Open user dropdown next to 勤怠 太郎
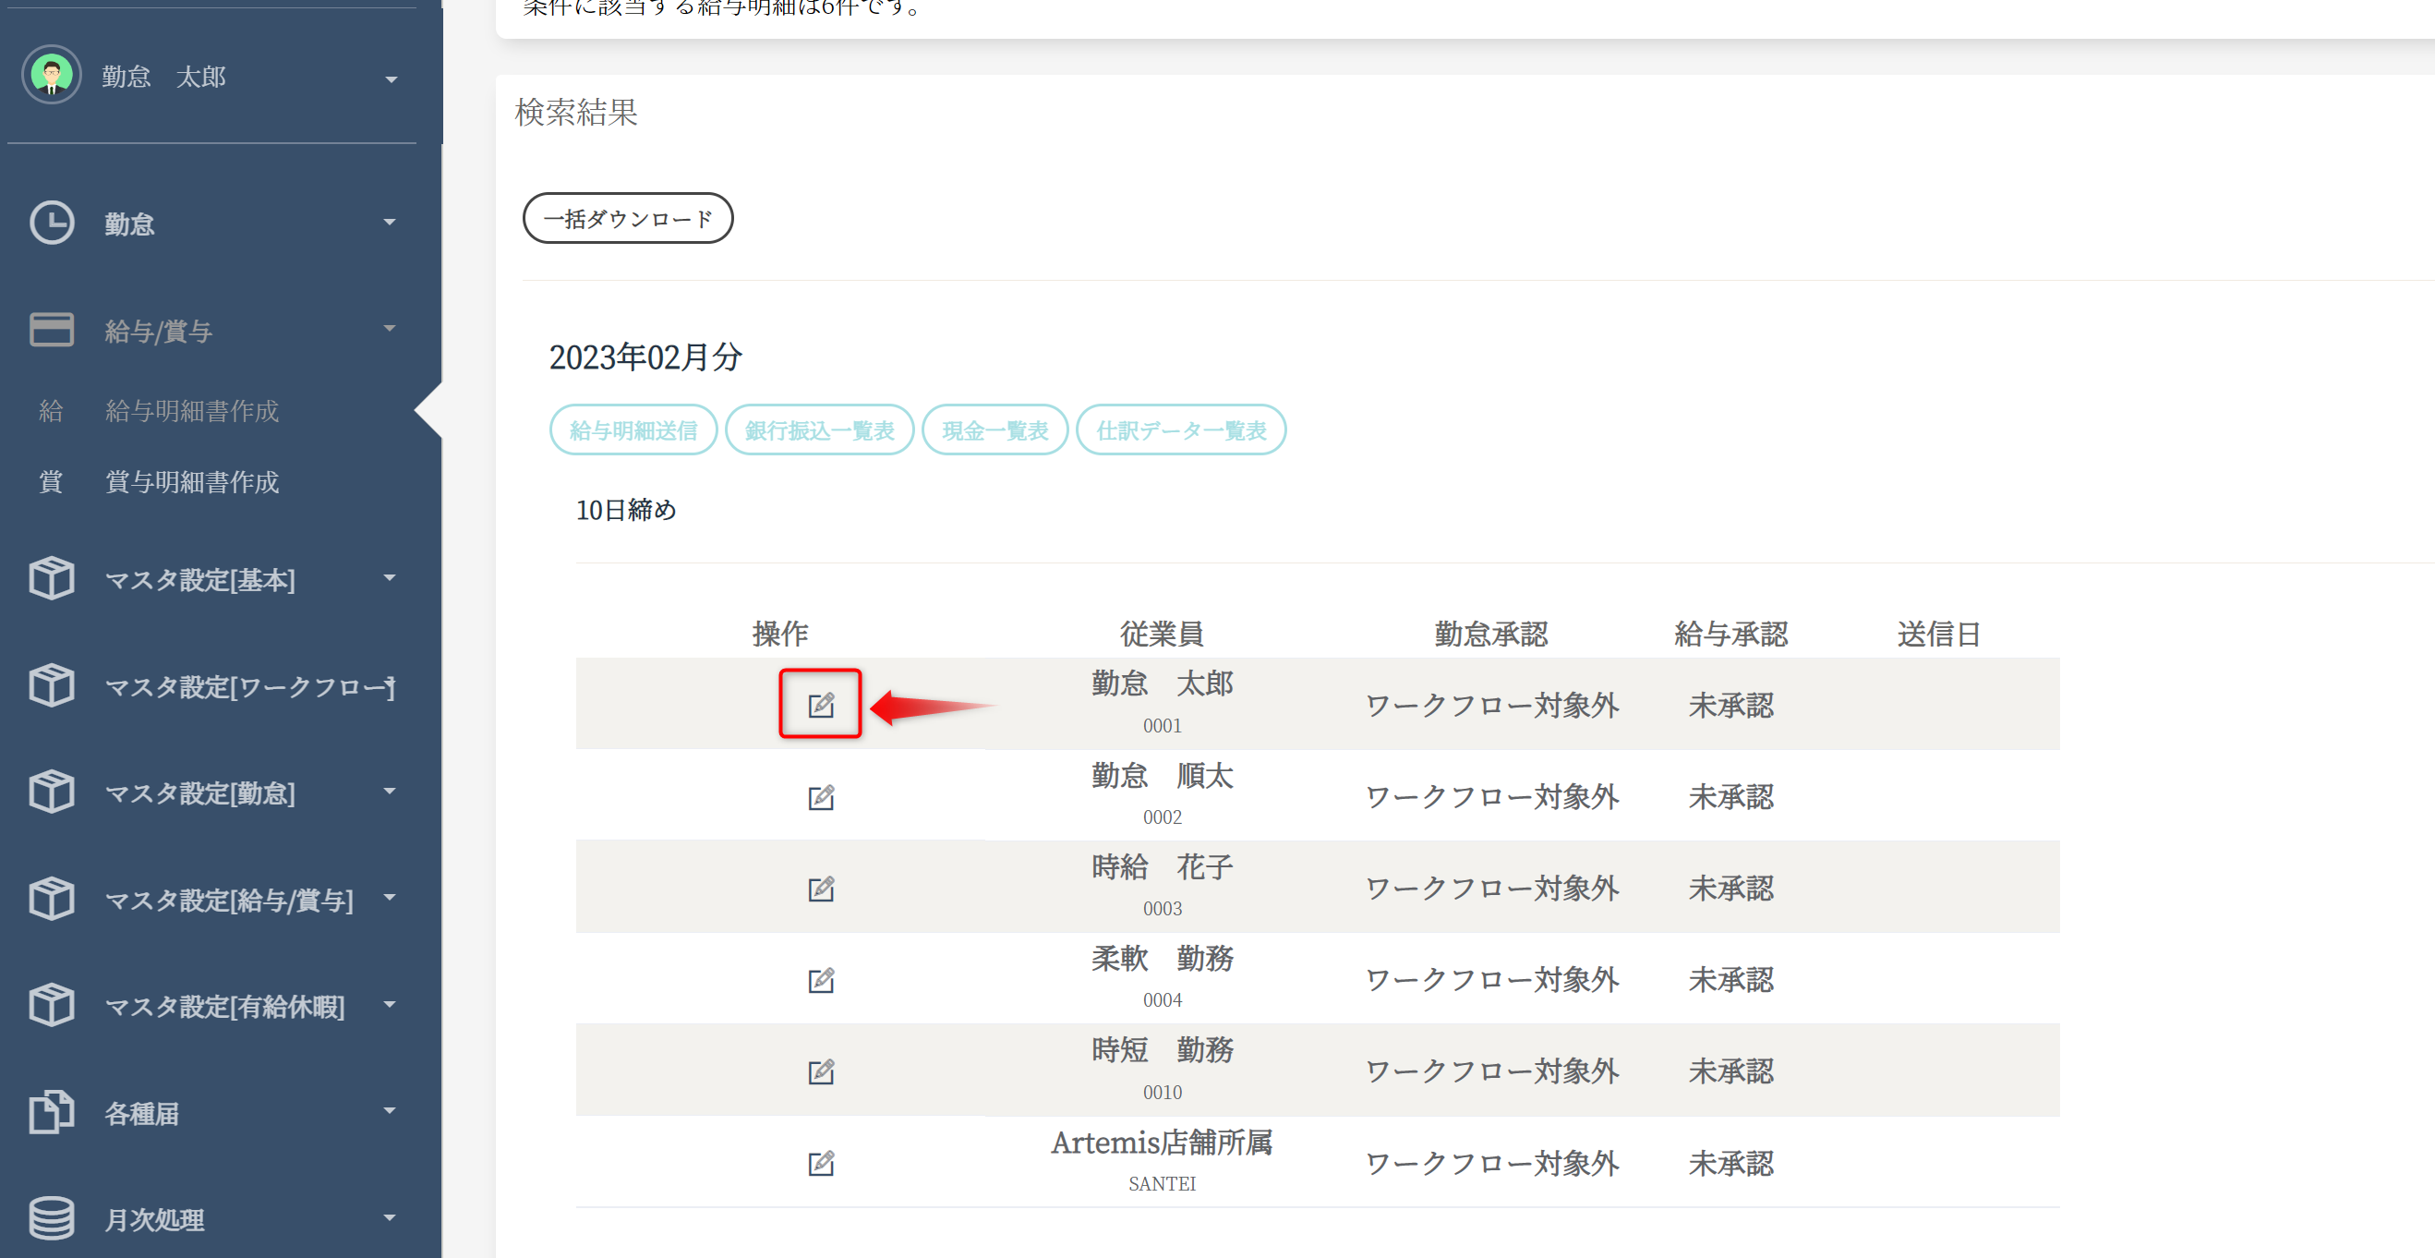The width and height of the screenshot is (2435, 1258). 391,79
